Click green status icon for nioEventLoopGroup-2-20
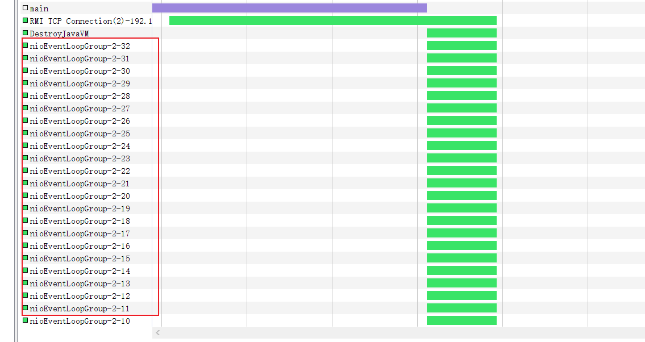 coord(25,195)
